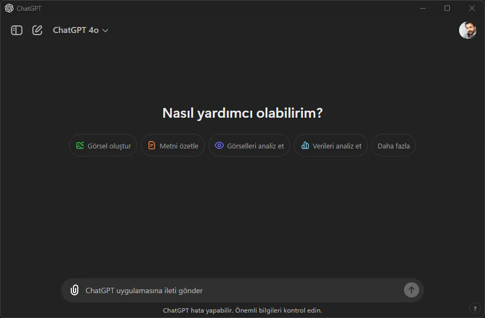Start a new chat with the compose icon
The width and height of the screenshot is (485, 318).
[37, 30]
